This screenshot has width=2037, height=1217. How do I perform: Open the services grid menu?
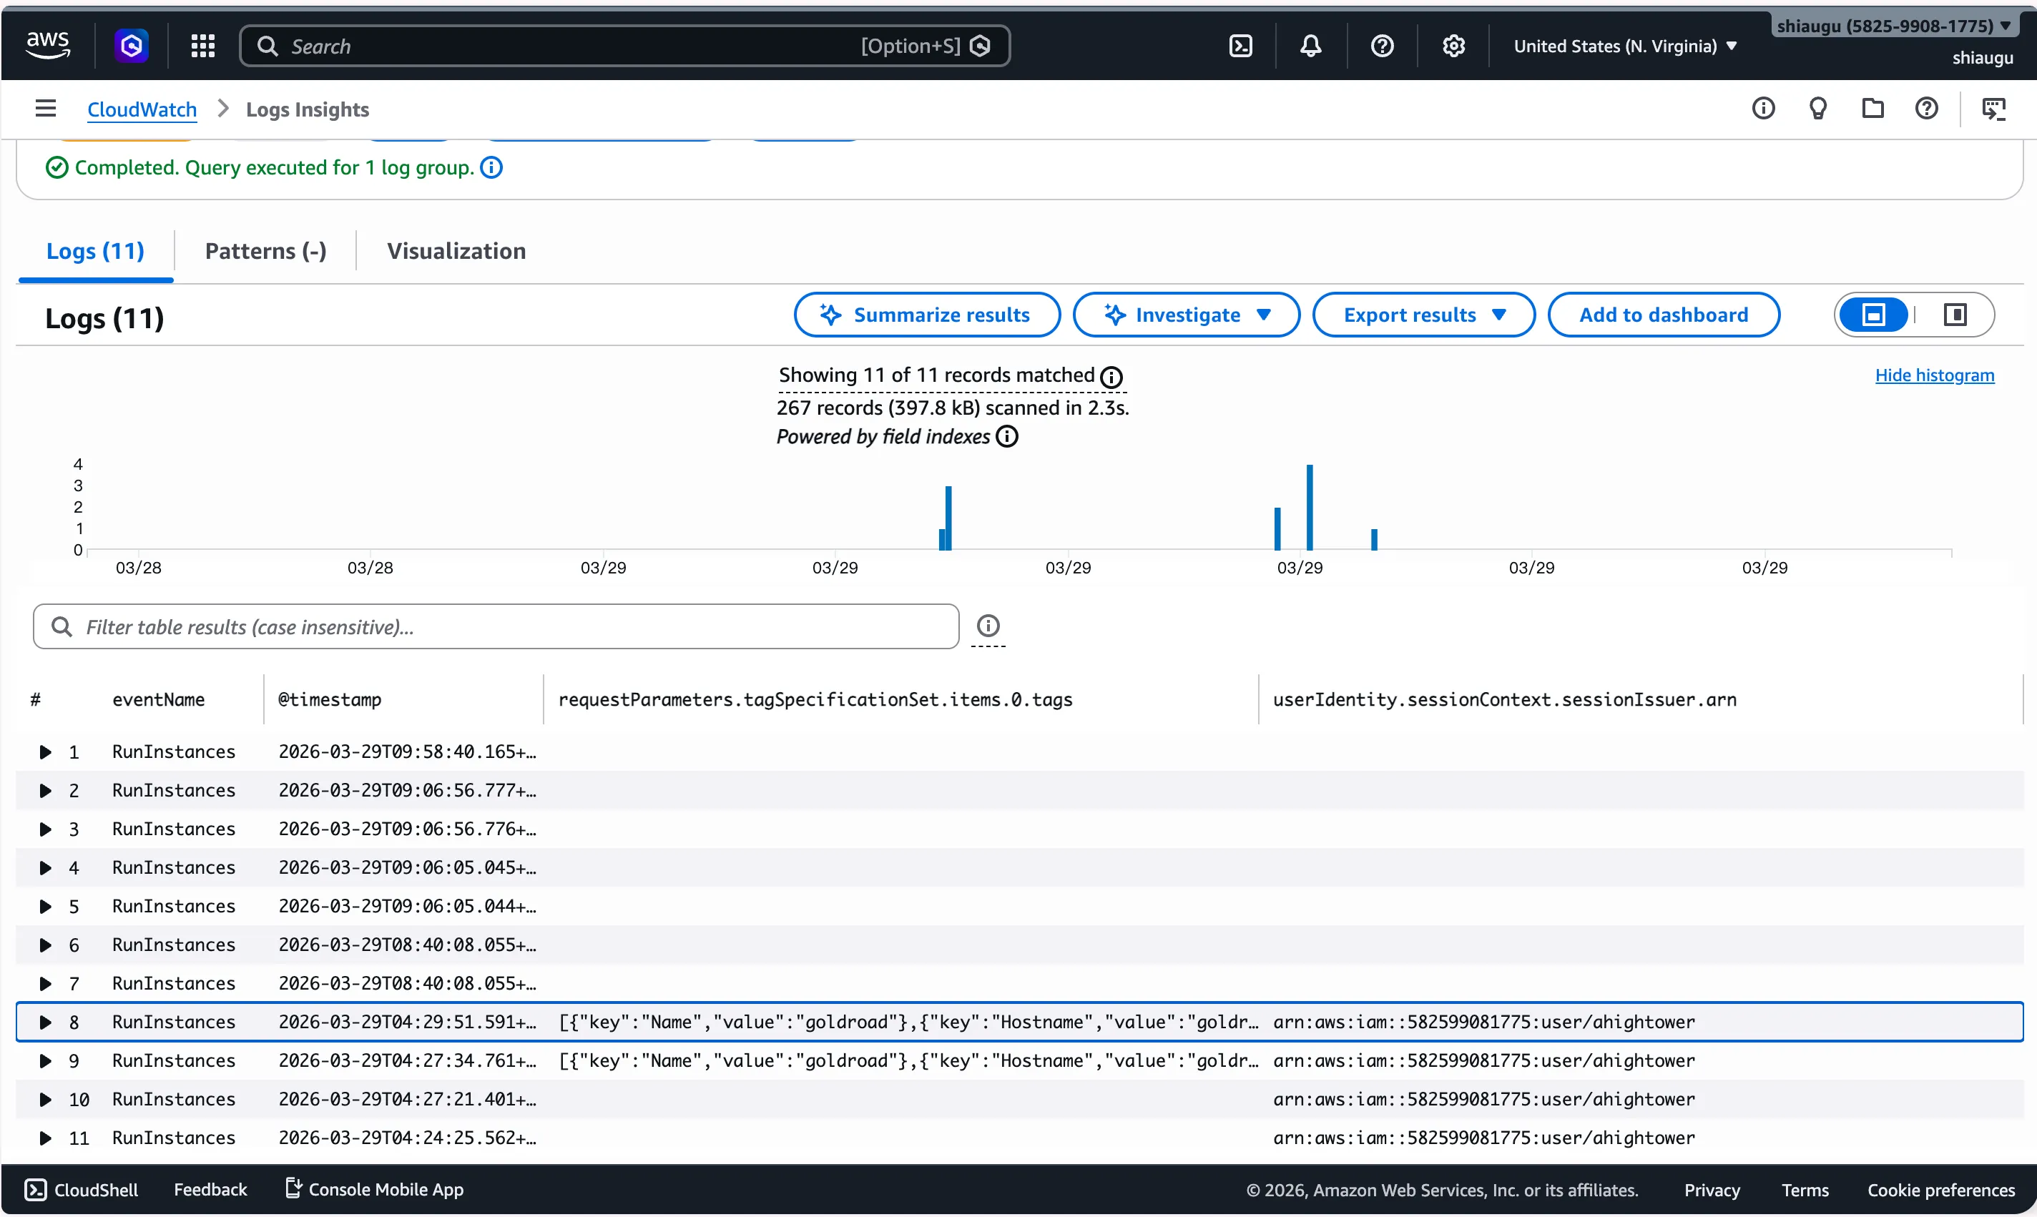pyautogui.click(x=202, y=46)
